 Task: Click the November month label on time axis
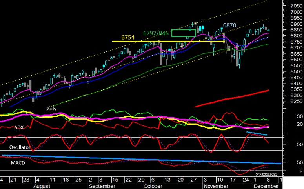(215, 186)
